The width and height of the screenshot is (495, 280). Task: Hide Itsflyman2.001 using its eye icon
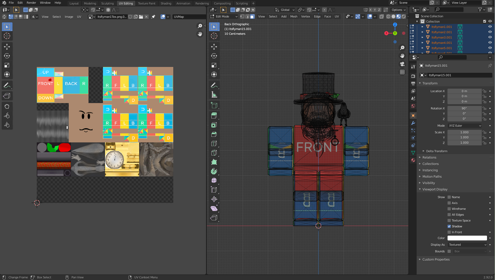490,32
